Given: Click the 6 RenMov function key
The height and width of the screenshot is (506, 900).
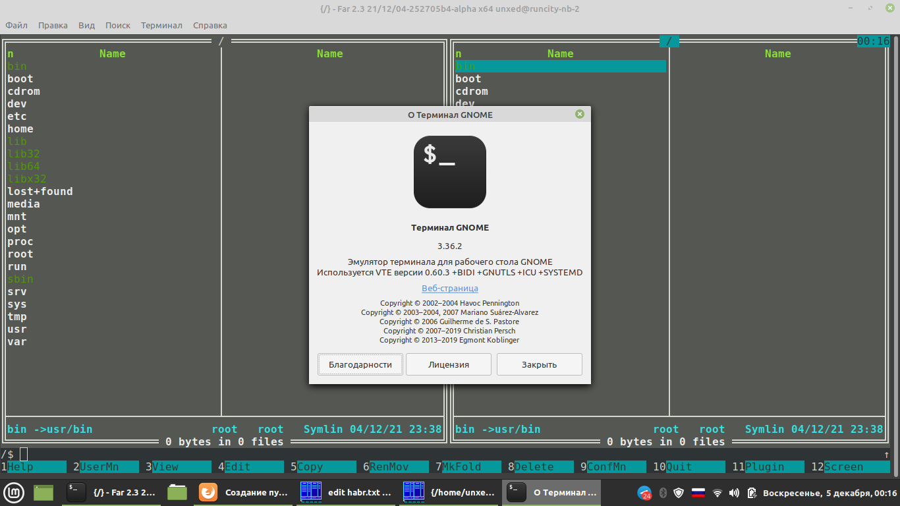Looking at the screenshot, I should pos(396,466).
